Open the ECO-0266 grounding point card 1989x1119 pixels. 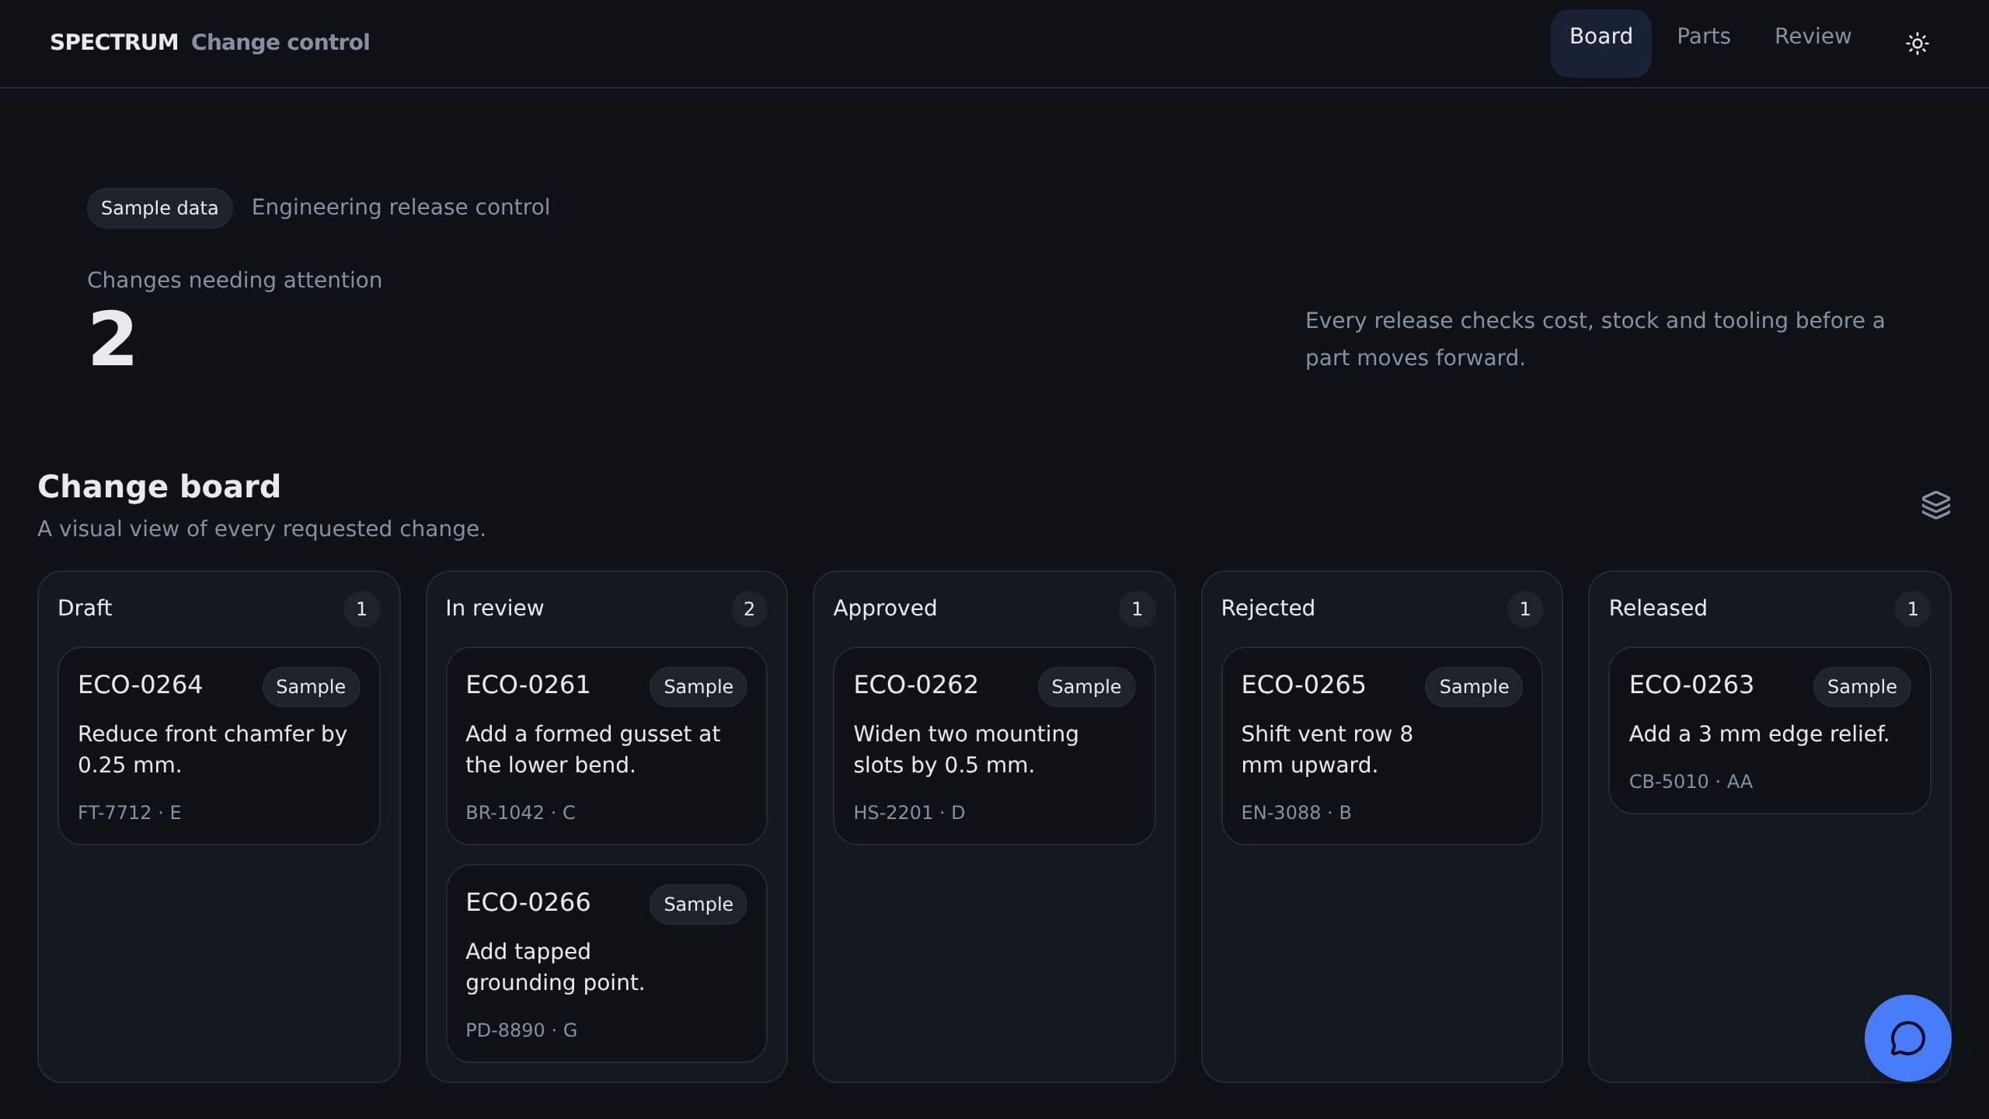(607, 964)
